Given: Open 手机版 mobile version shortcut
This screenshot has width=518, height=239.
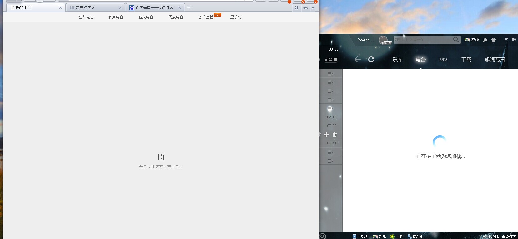Looking at the screenshot, I should coord(360,237).
